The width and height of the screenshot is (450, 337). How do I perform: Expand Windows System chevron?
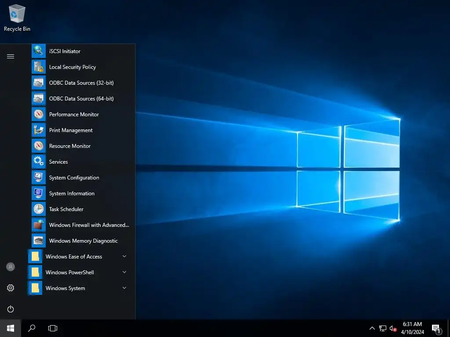click(124, 288)
